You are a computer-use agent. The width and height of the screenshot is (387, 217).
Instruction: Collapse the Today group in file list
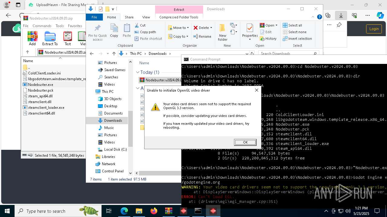click(x=138, y=72)
